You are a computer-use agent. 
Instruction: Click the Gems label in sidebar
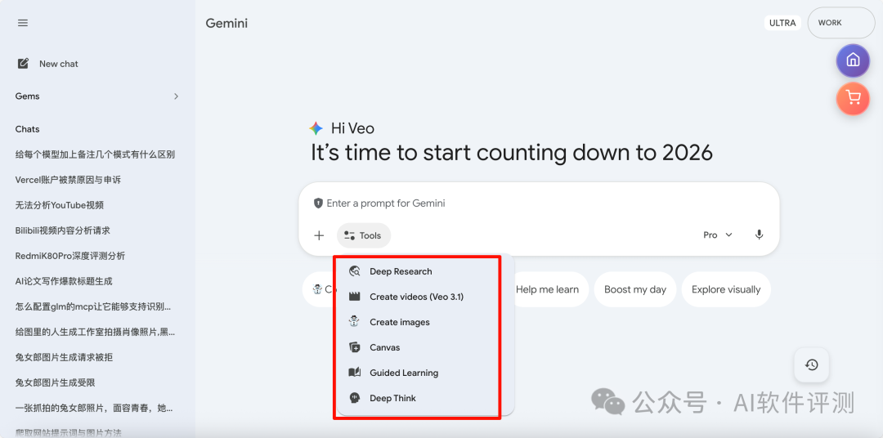pos(27,96)
